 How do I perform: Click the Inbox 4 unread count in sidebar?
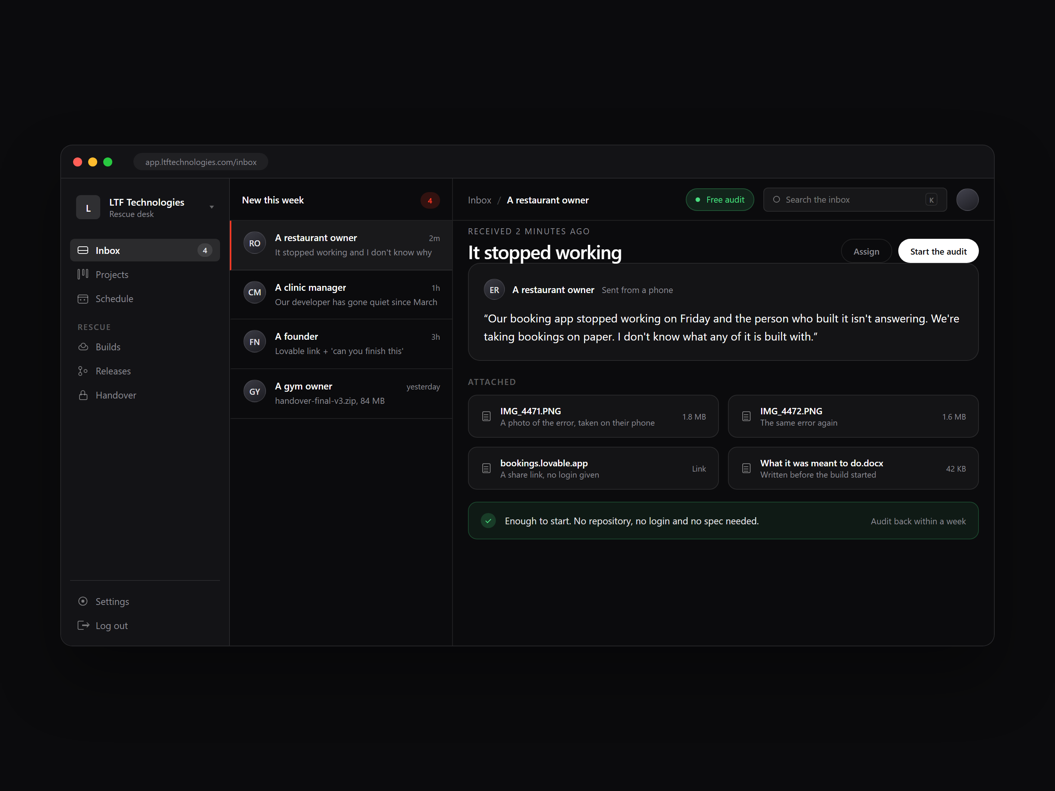tap(205, 250)
